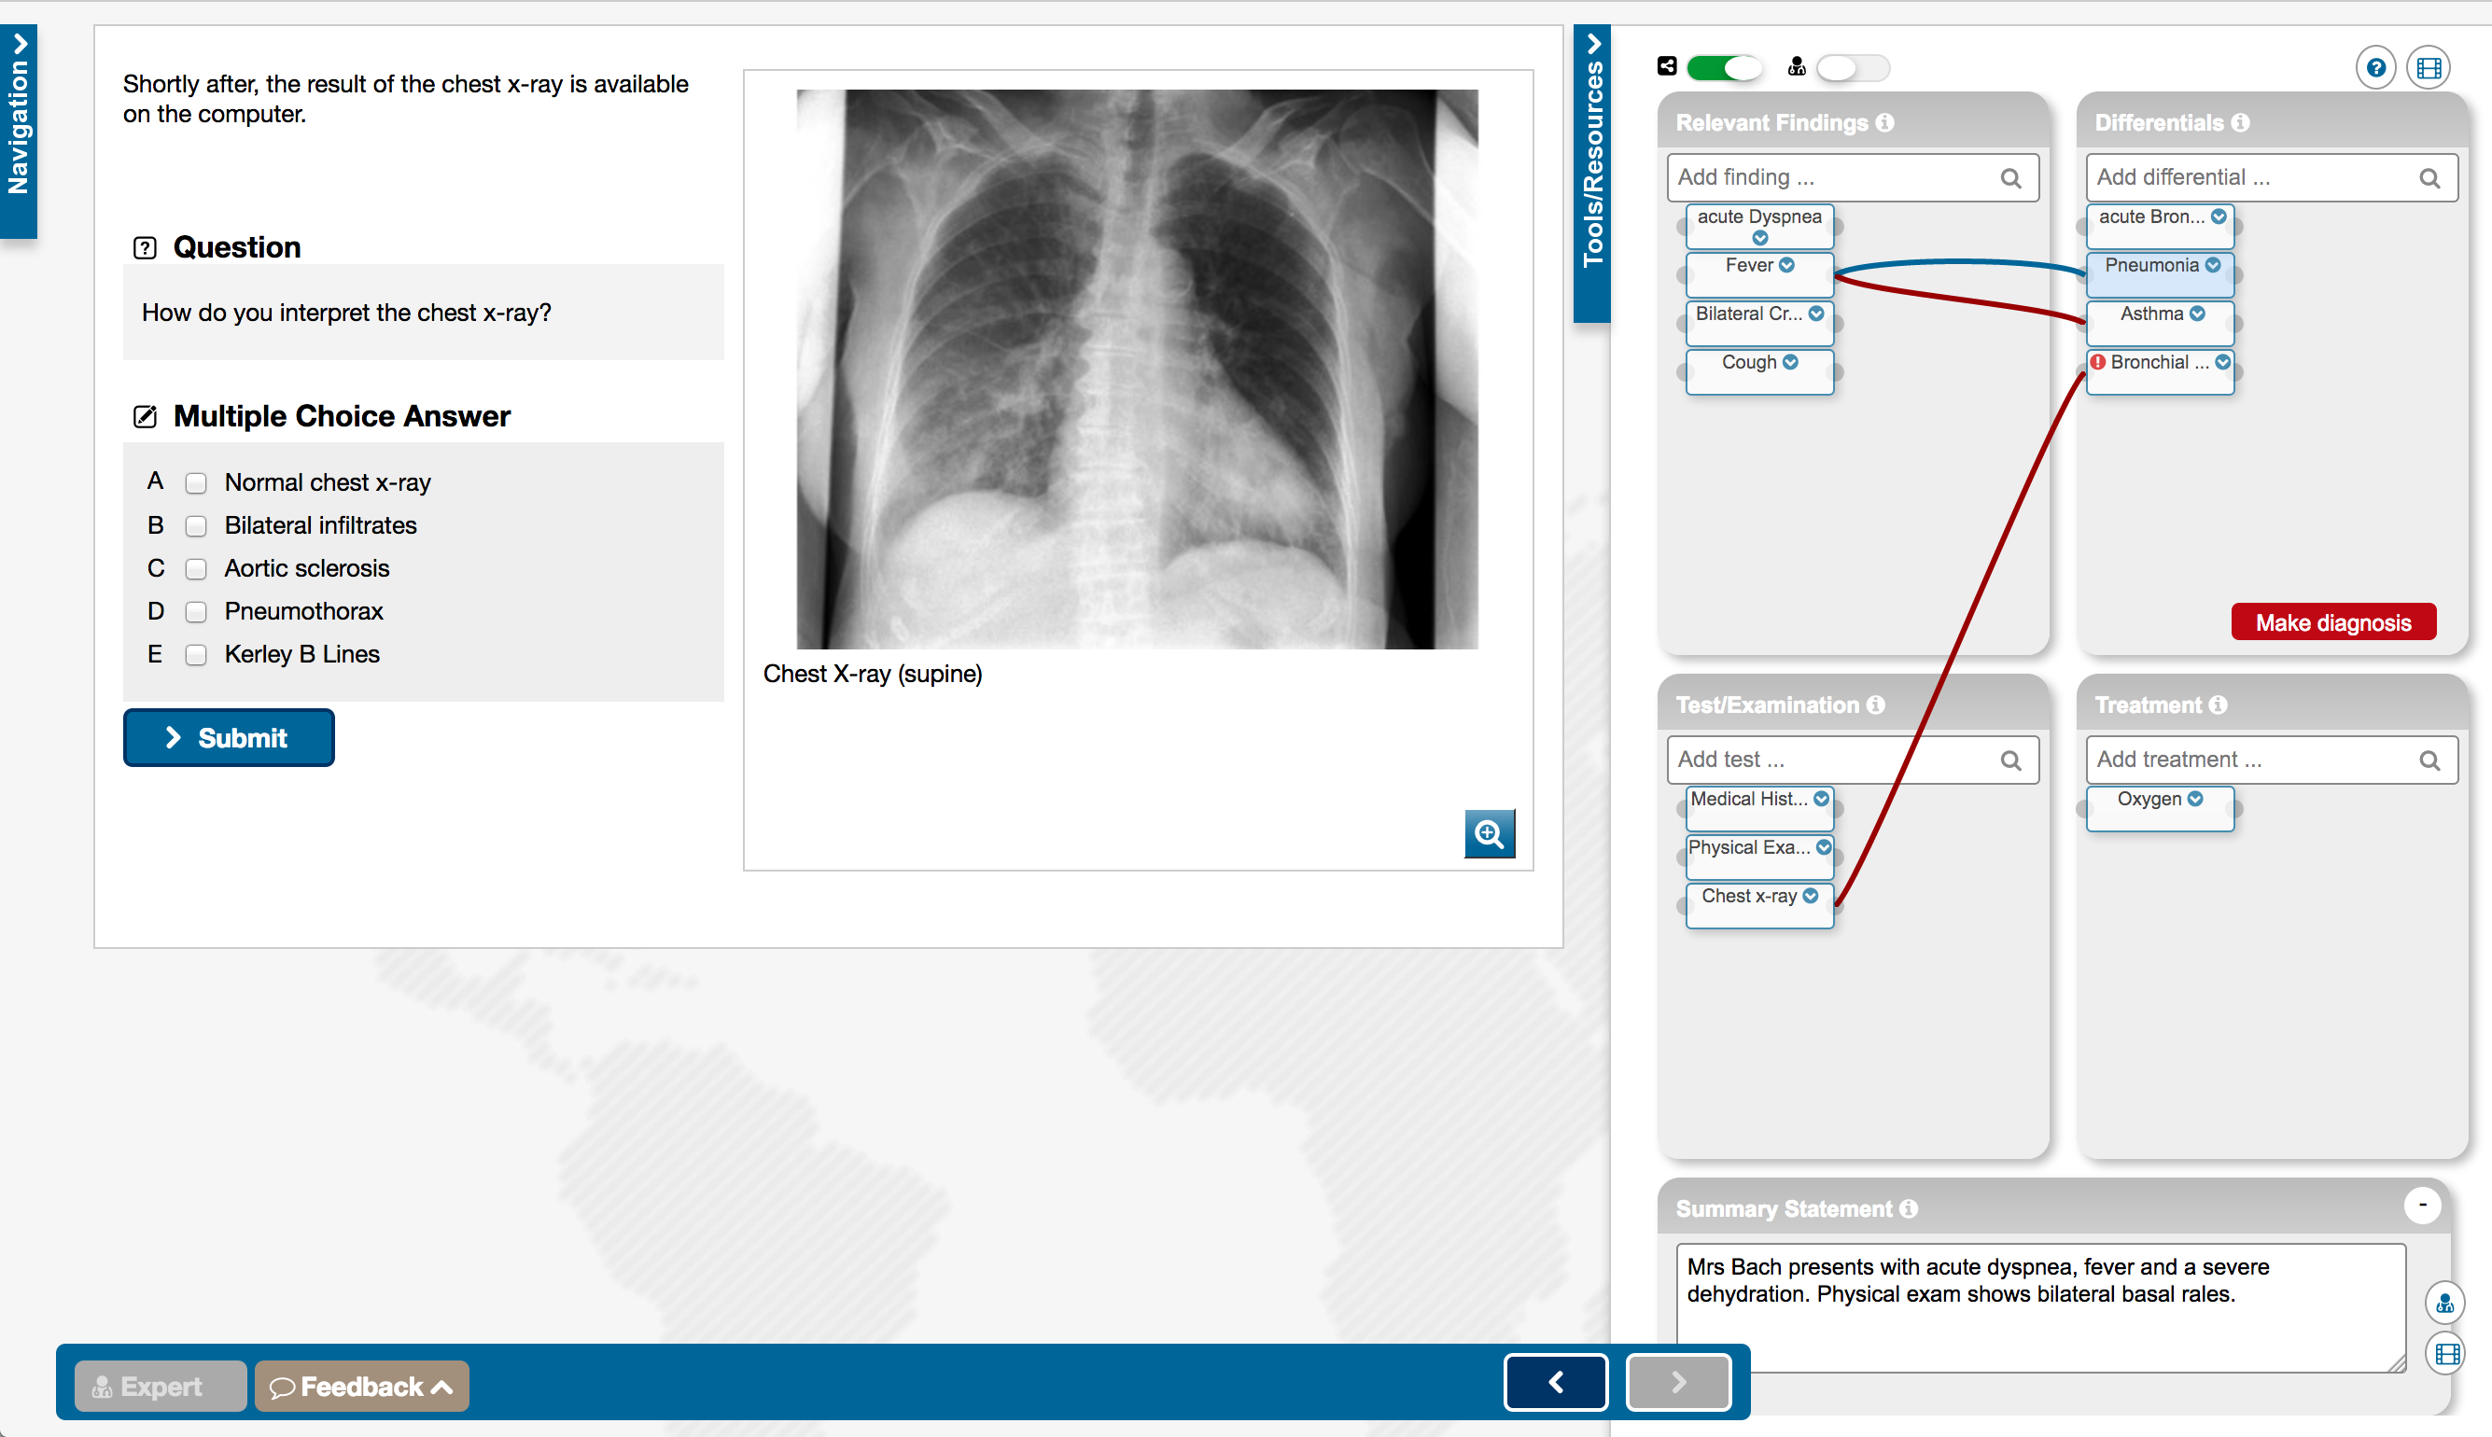Check the Bilateral infiltrates option
The width and height of the screenshot is (2492, 1437).
(x=196, y=526)
